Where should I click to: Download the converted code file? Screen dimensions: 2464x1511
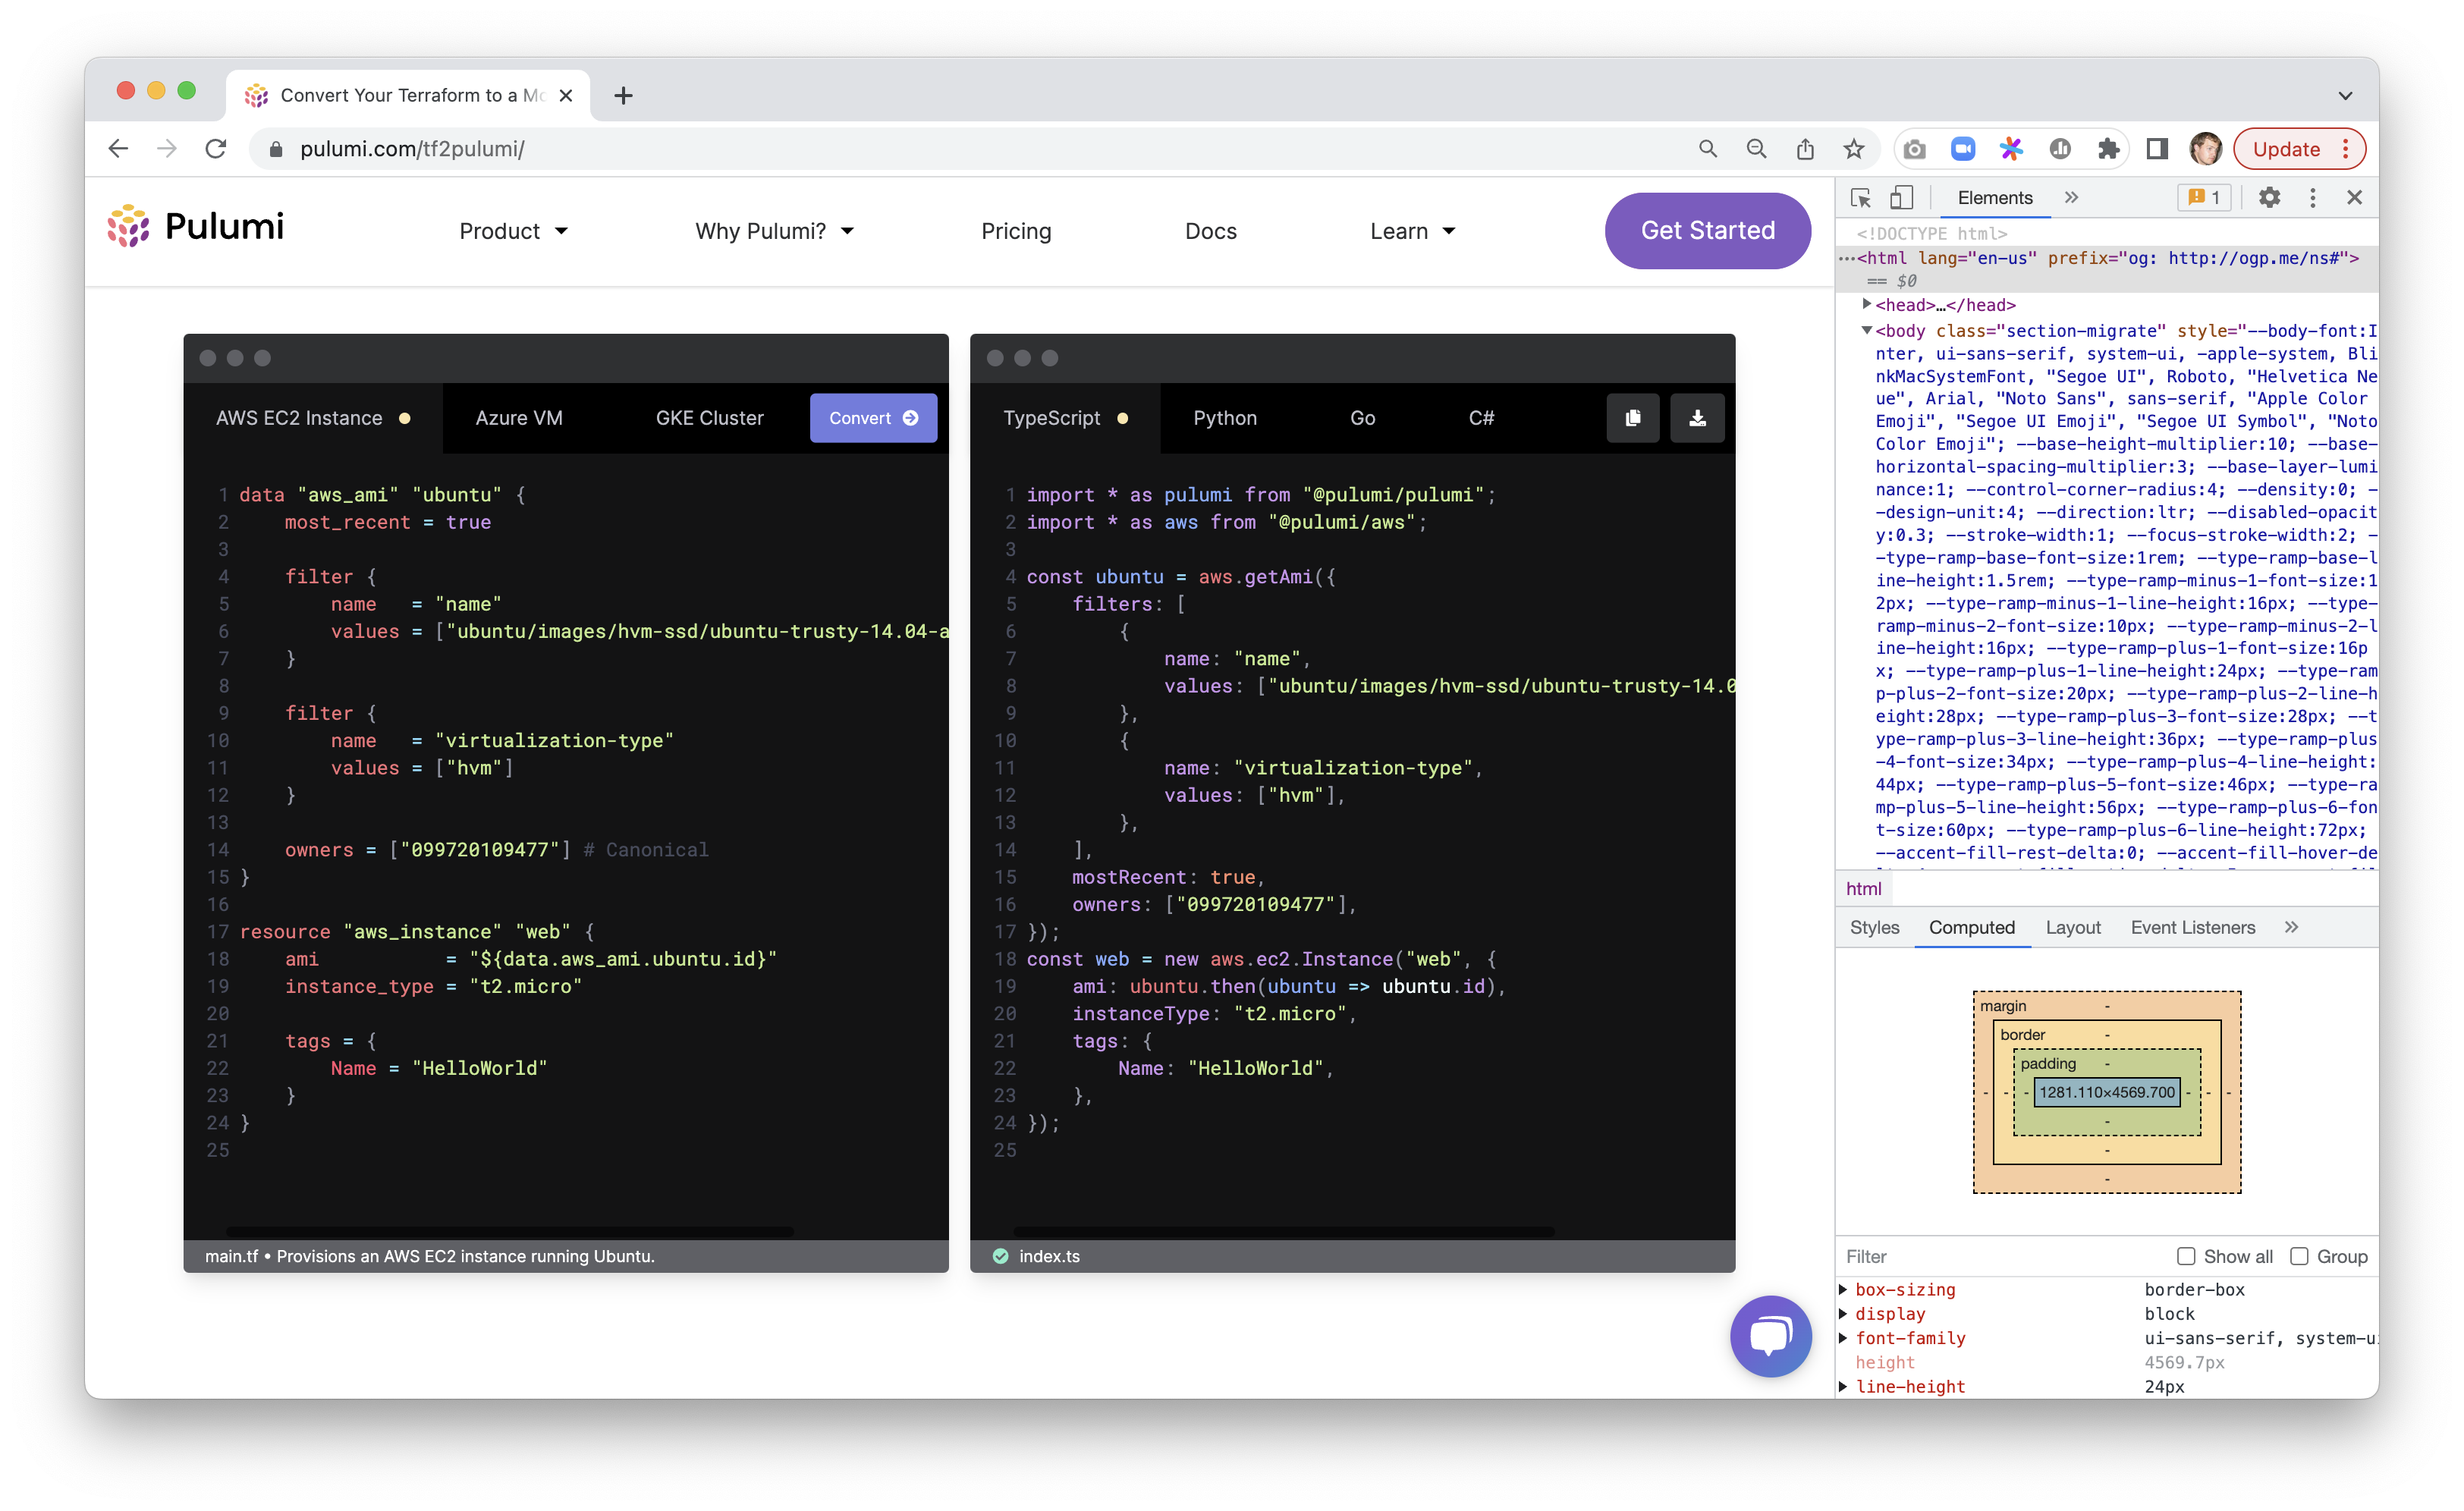pos(1697,418)
